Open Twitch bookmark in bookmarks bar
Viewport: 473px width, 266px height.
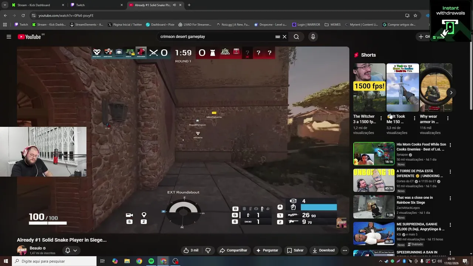[21, 25]
